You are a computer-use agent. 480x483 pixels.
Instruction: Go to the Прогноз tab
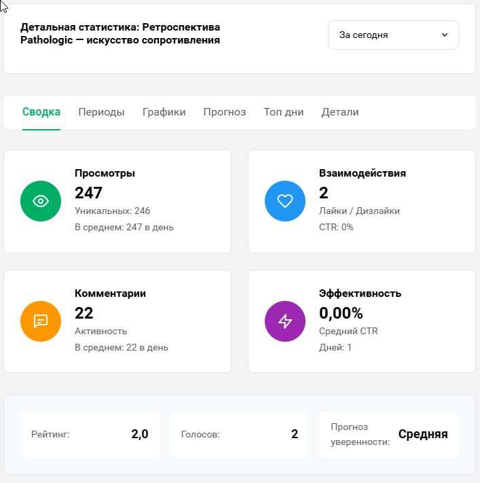click(224, 112)
